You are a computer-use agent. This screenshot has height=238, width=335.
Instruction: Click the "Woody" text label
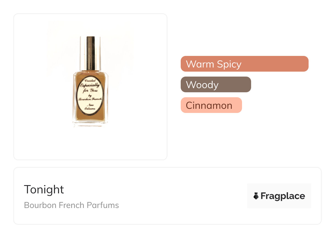(202, 85)
